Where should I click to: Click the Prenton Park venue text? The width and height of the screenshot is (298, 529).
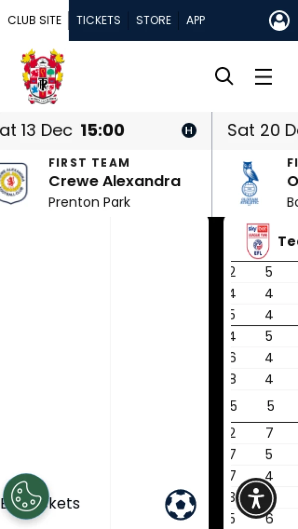pos(89,202)
